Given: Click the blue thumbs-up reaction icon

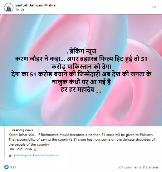Looking at the screenshot, I should coord(6,167).
